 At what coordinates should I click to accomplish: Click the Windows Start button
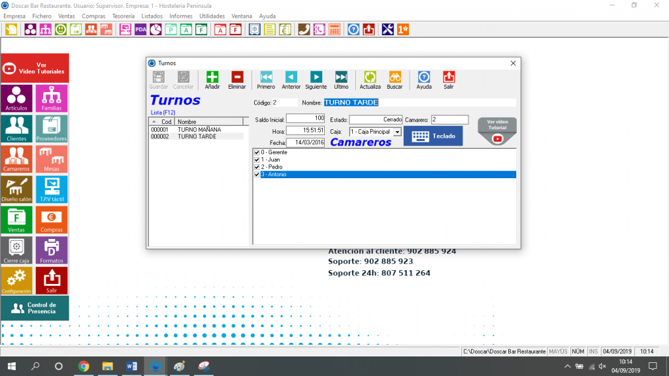(x=12, y=366)
